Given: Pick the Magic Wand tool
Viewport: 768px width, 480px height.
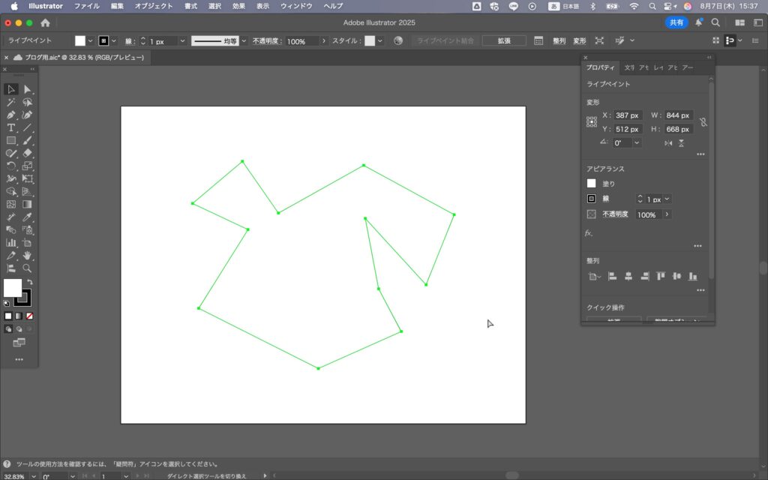Looking at the screenshot, I should click(11, 102).
